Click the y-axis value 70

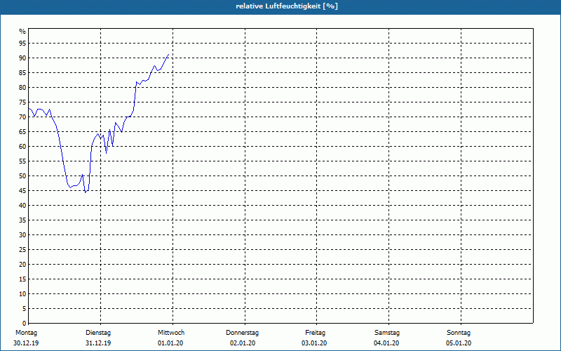coord(22,117)
